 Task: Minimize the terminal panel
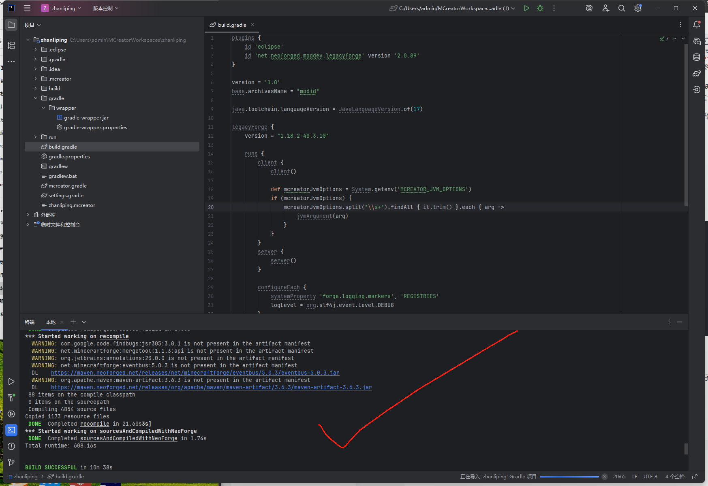680,322
